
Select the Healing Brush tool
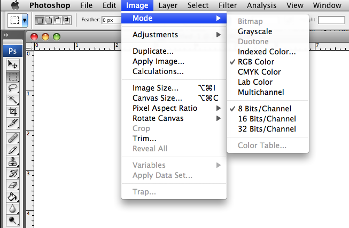tap(13, 137)
